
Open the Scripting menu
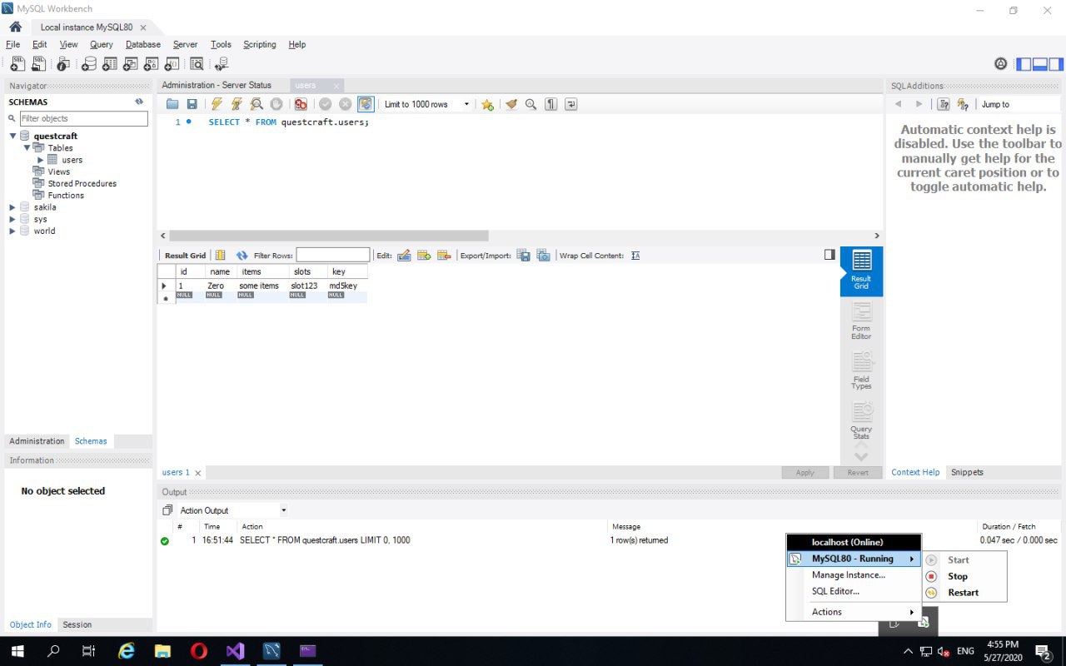260,44
